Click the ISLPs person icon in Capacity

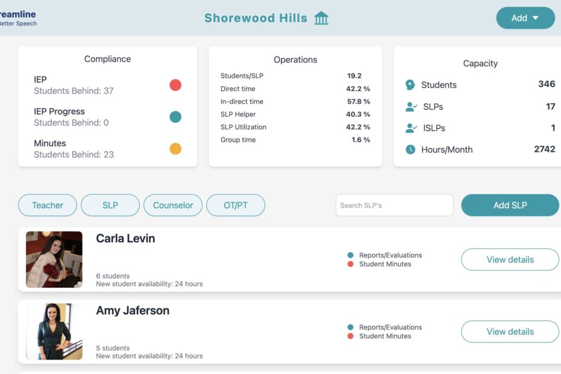[411, 128]
